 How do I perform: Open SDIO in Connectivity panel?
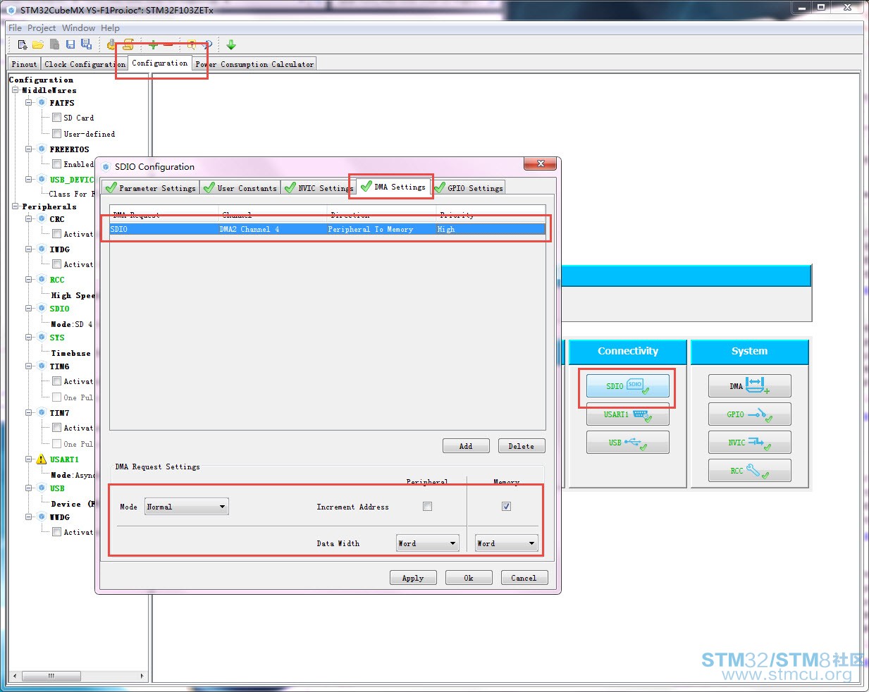coord(628,386)
